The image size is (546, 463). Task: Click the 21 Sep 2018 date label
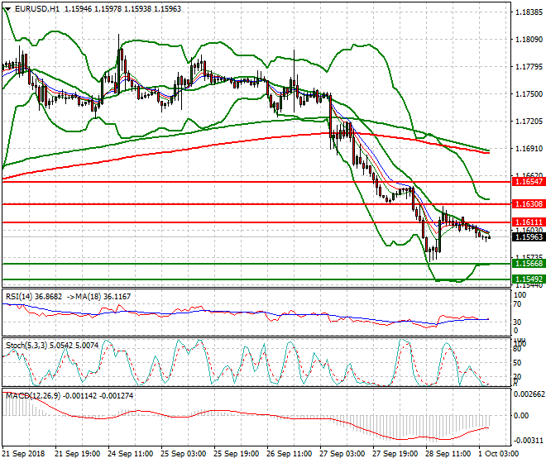(24, 454)
